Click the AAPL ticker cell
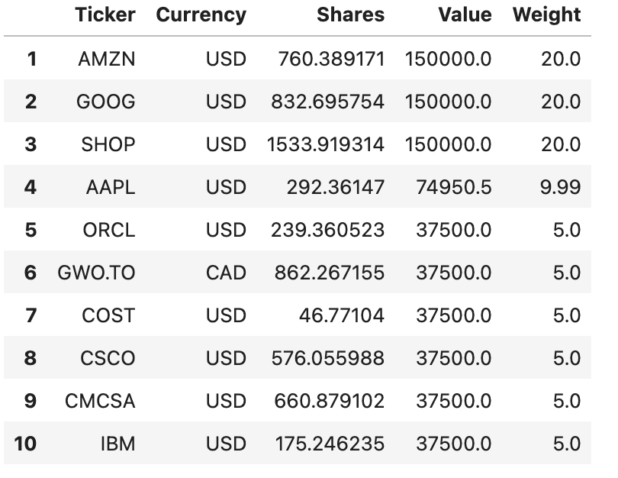Image resolution: width=618 pixels, height=478 pixels. coord(110,187)
